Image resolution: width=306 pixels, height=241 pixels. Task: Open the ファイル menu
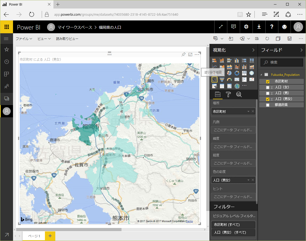pos(24,39)
